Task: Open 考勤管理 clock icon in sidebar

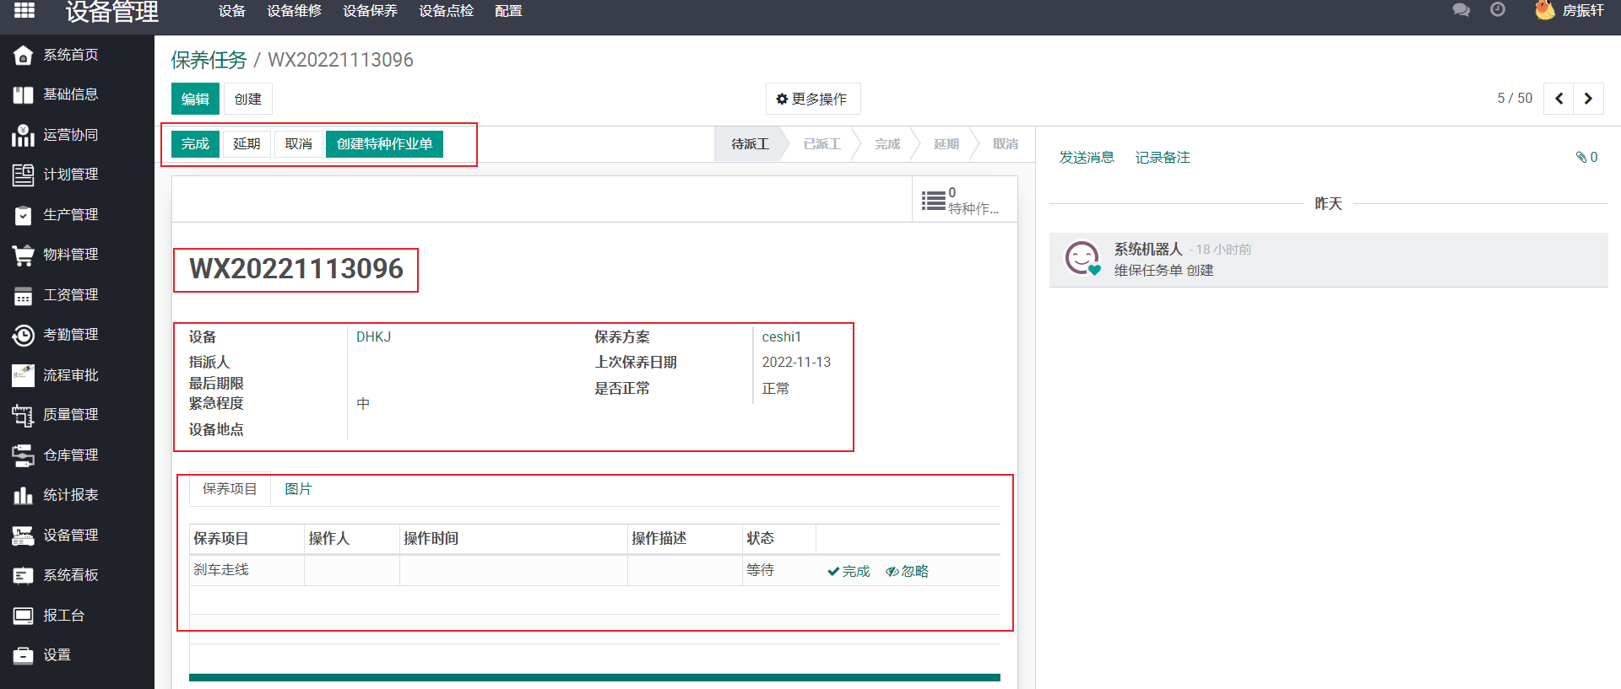Action: (24, 336)
